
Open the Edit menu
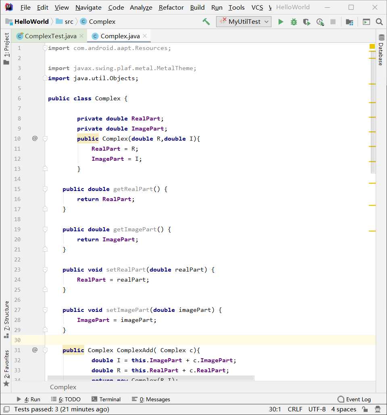click(x=42, y=7)
